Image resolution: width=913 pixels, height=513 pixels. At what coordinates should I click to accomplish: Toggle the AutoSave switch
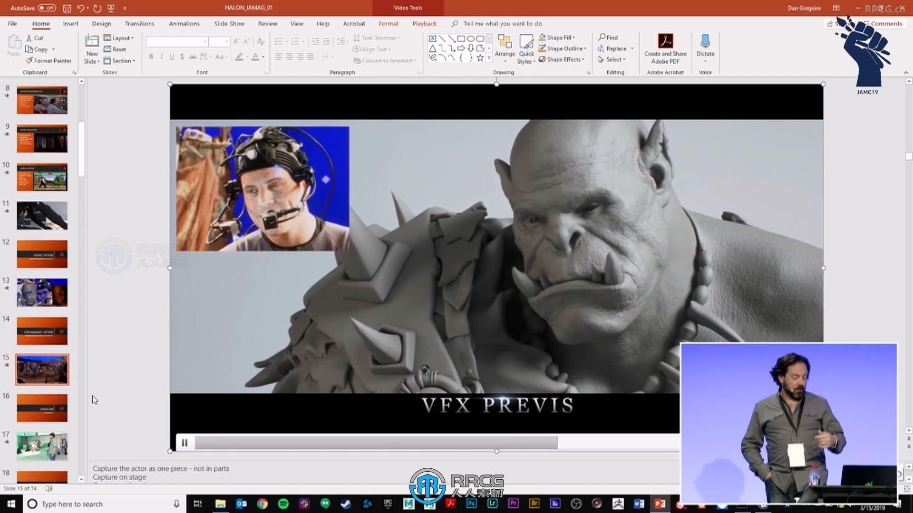coord(47,8)
